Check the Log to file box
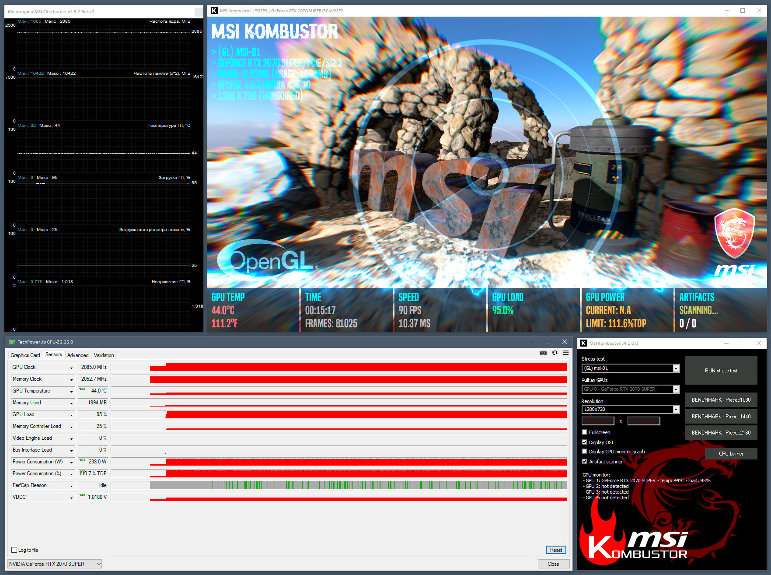The image size is (771, 575). point(14,550)
